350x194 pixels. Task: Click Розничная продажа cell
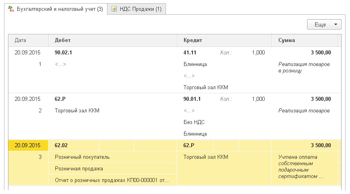tap(113, 169)
